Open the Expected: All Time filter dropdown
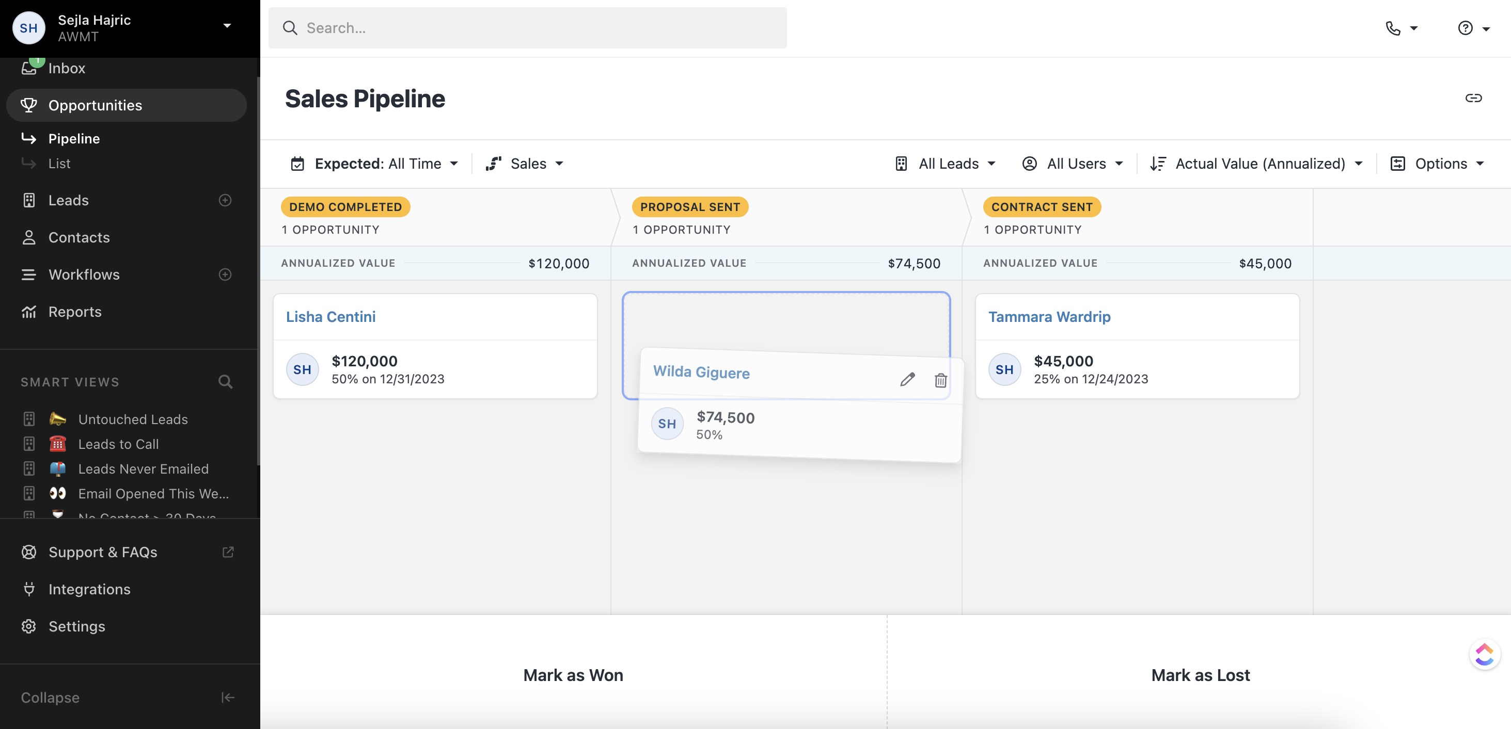 pos(375,164)
